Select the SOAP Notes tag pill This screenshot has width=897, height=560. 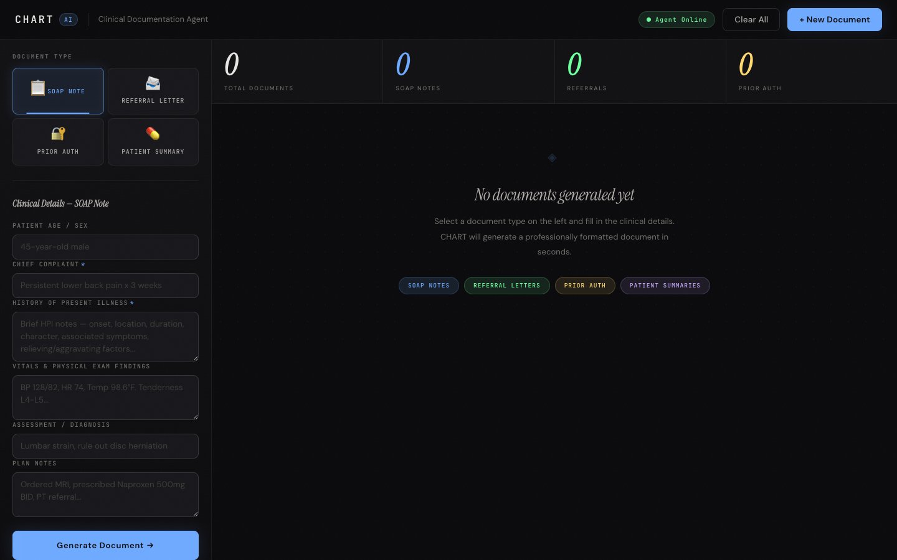click(429, 286)
